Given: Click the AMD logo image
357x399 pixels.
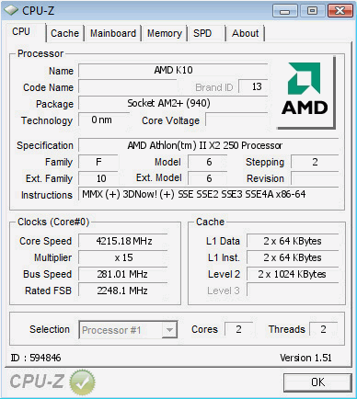Looking at the screenshot, I should [305, 89].
